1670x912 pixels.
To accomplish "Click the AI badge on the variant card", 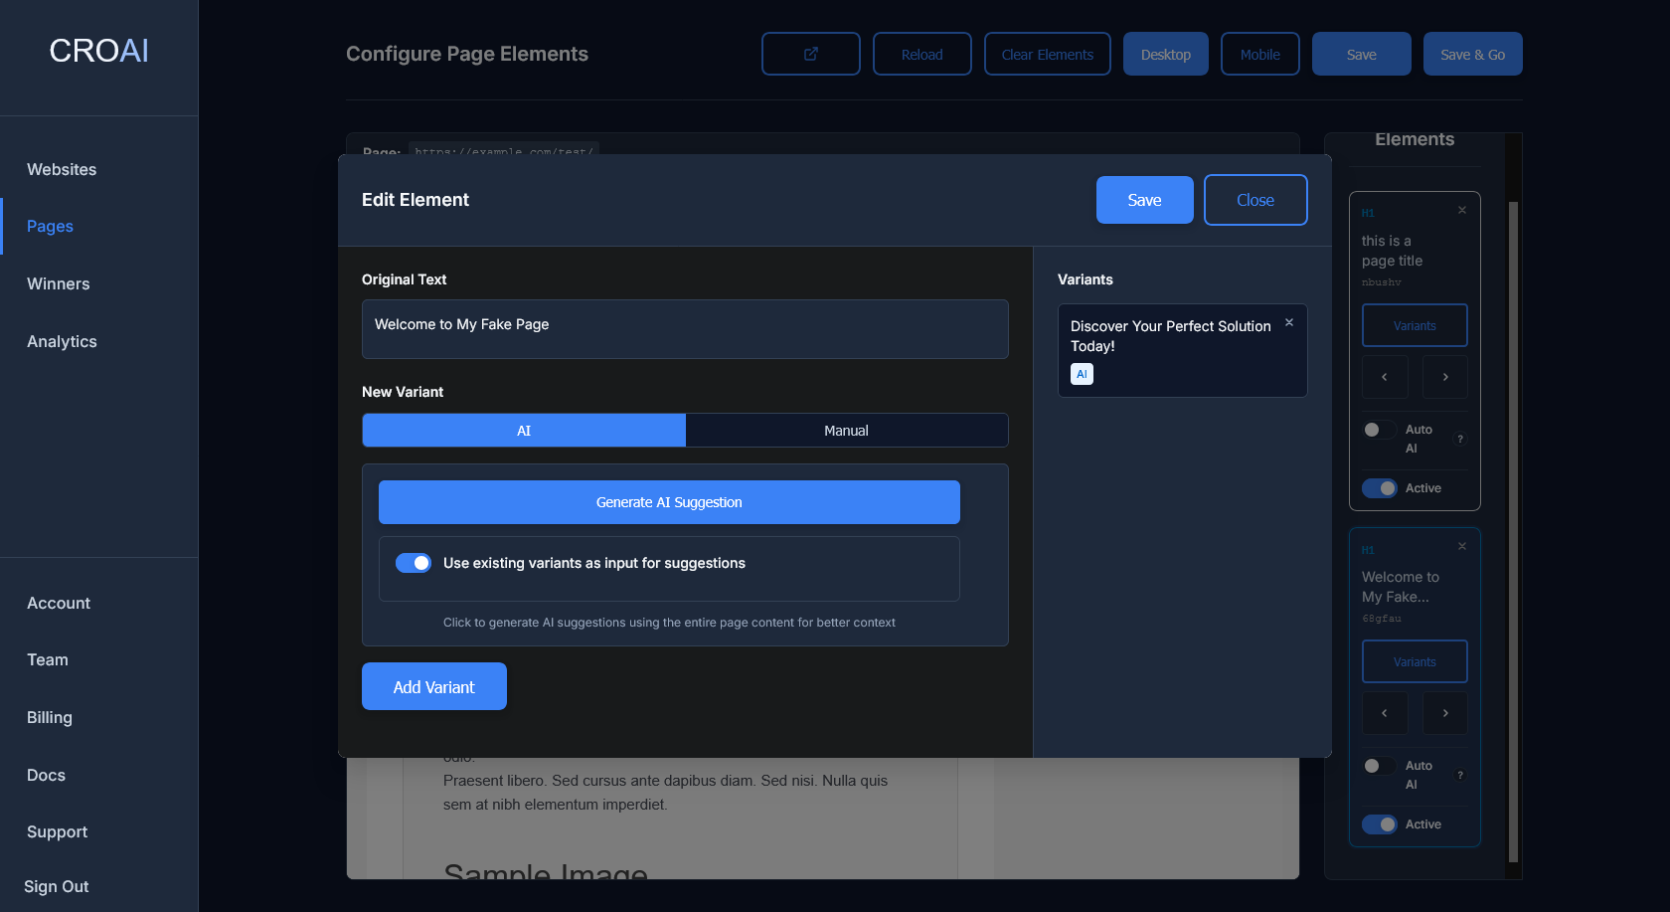I will pos(1082,374).
